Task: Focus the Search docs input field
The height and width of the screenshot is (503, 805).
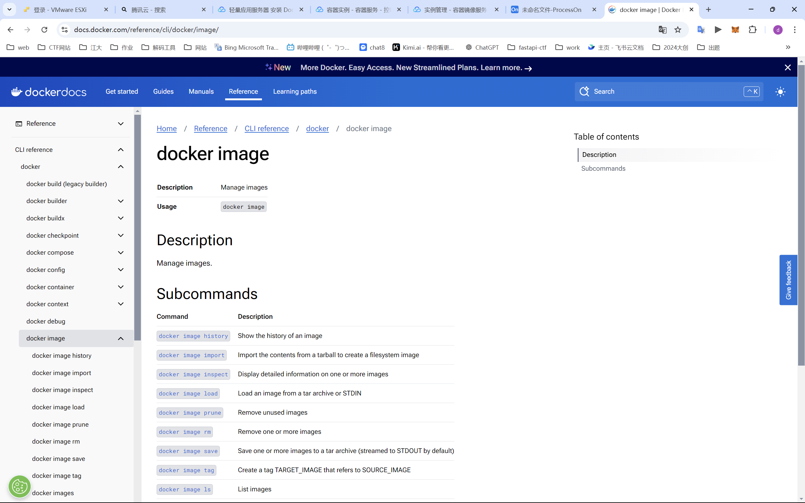Action: [x=665, y=91]
